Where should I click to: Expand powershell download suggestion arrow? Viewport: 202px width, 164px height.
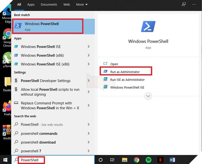point(88,142)
